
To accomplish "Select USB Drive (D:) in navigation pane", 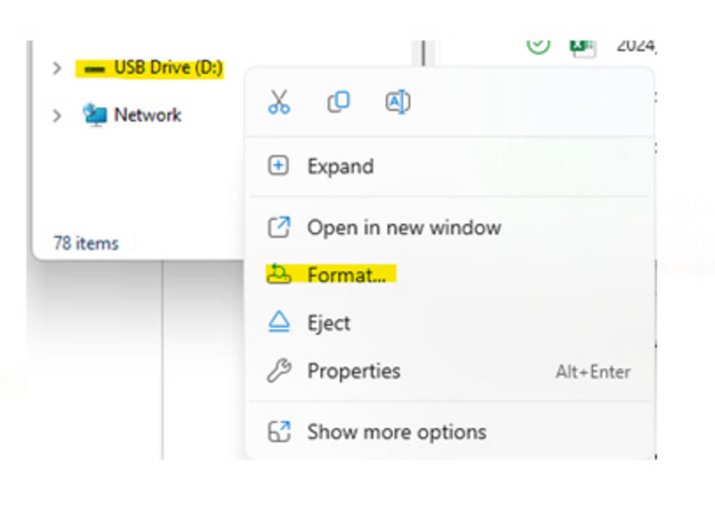I will pos(169,69).
